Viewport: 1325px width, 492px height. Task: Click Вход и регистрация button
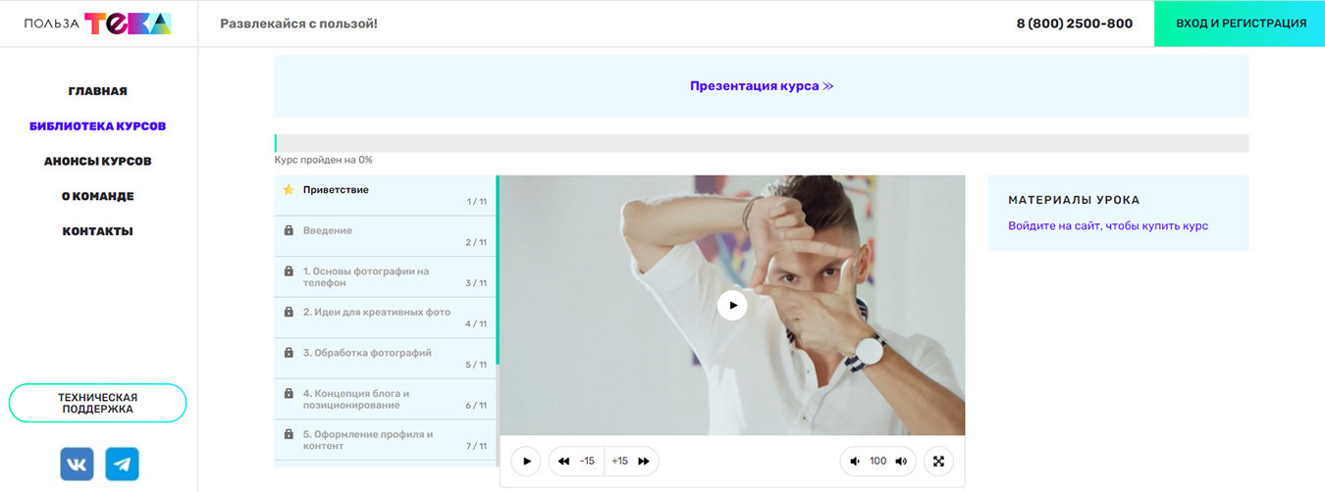pyautogui.click(x=1240, y=24)
